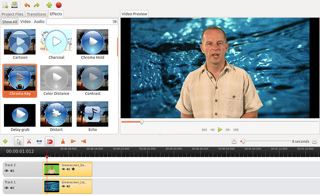Toggle the snapping magnet tool
The width and height of the screenshot is (320, 196).
[x=50, y=141]
